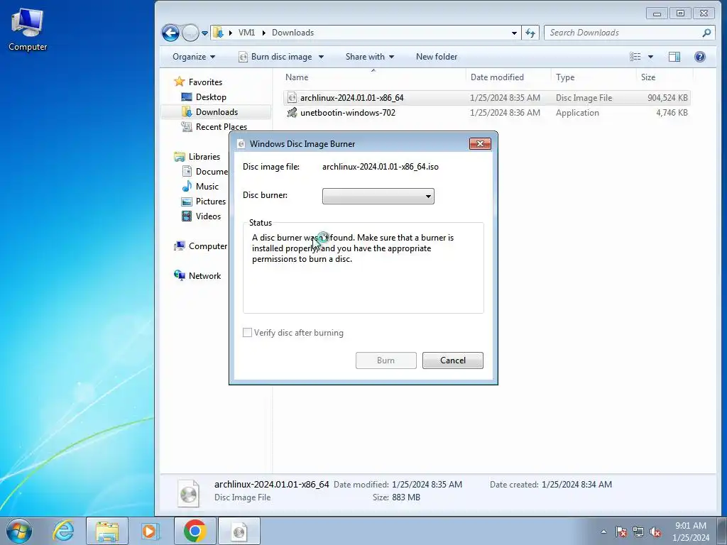Open Desktop in Favorites

coord(210,97)
